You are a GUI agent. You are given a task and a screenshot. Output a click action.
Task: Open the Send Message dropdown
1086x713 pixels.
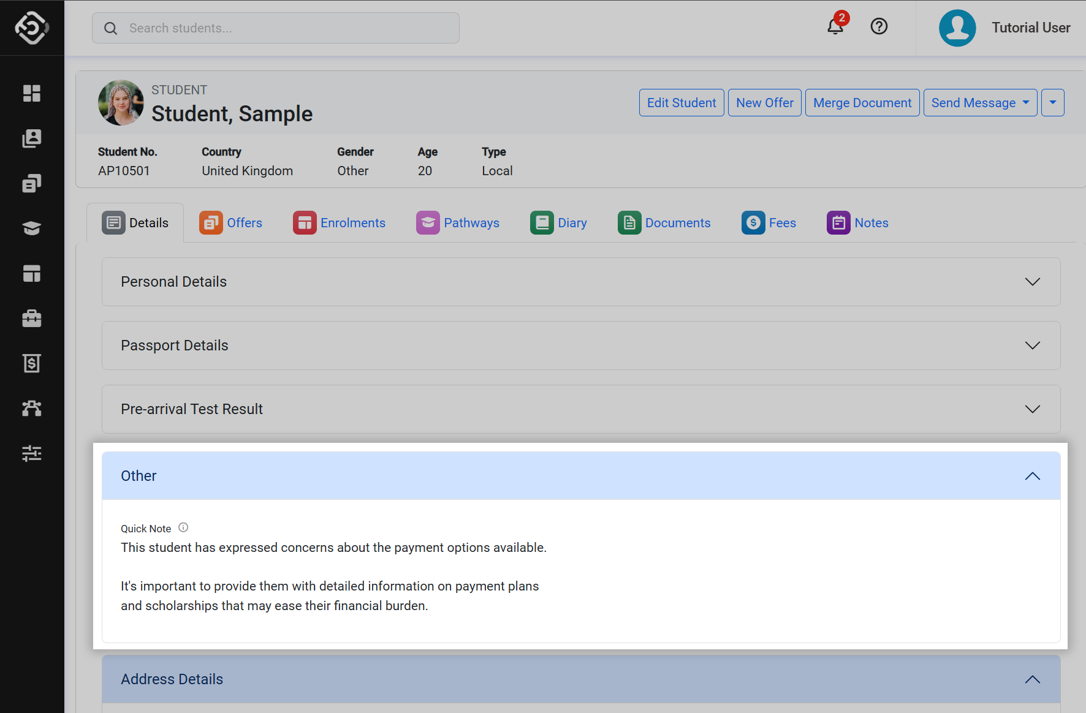[979, 103]
